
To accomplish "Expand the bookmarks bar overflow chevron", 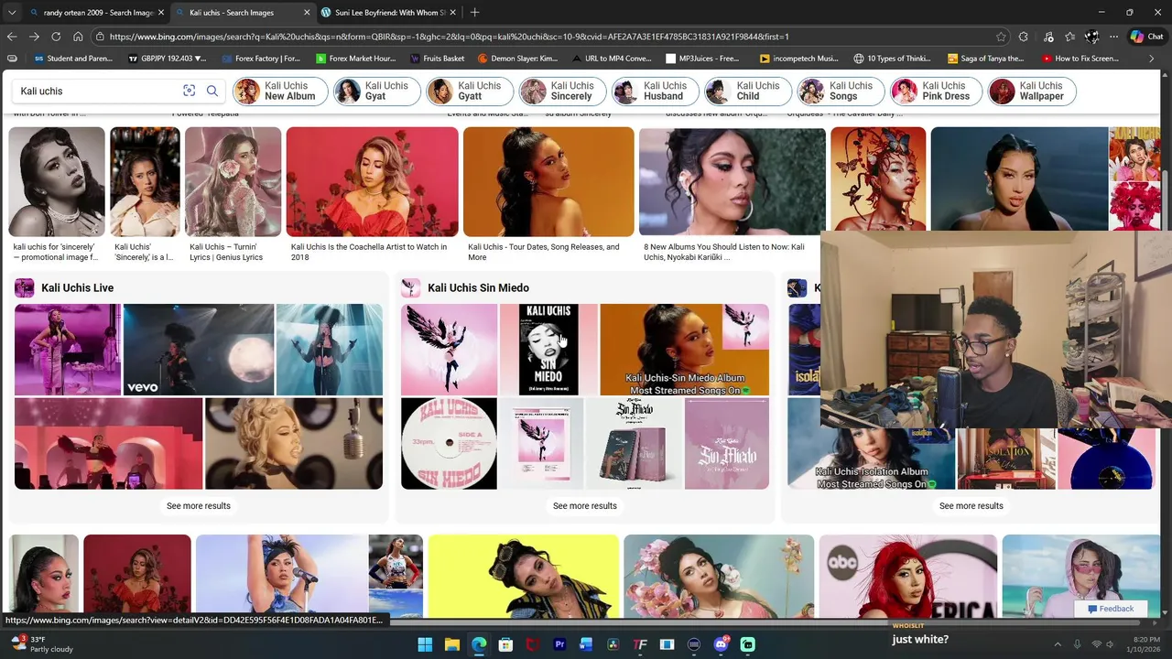I will click(1152, 59).
